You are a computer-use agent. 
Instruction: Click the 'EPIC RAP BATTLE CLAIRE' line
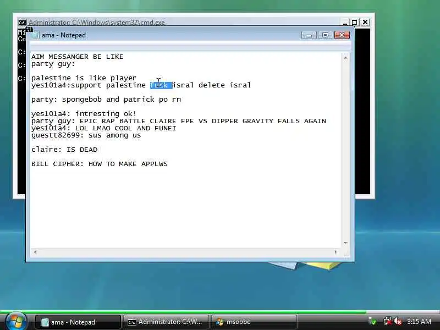[179, 121]
